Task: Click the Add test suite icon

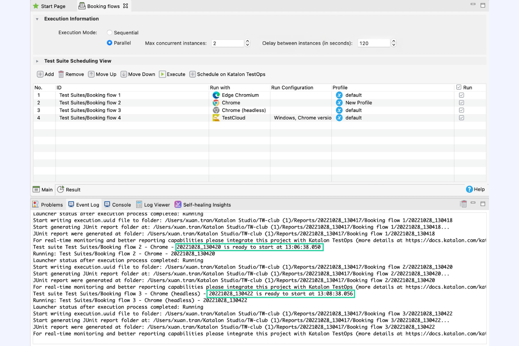Action: pos(40,74)
